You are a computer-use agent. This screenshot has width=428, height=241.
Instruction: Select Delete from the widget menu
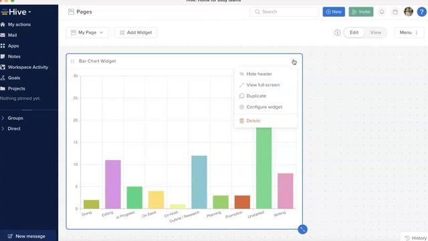point(266,120)
